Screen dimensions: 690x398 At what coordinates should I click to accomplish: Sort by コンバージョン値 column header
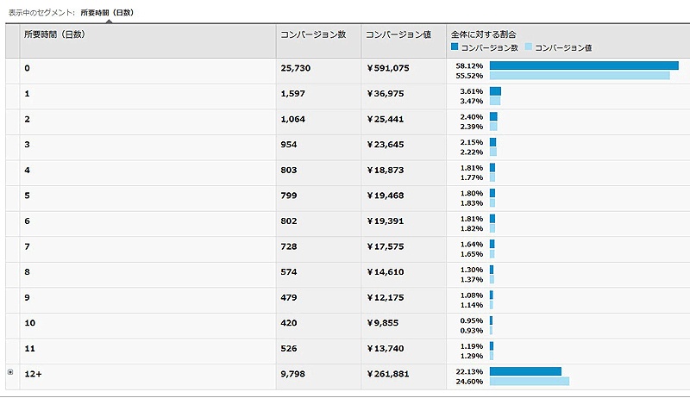tap(398, 34)
